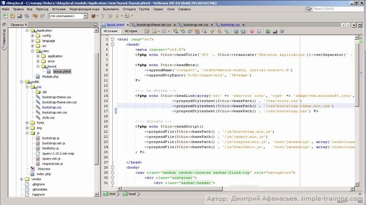Click the Build Project hammer icon
The height and width of the screenshot is (205, 366).
pos(103,16)
